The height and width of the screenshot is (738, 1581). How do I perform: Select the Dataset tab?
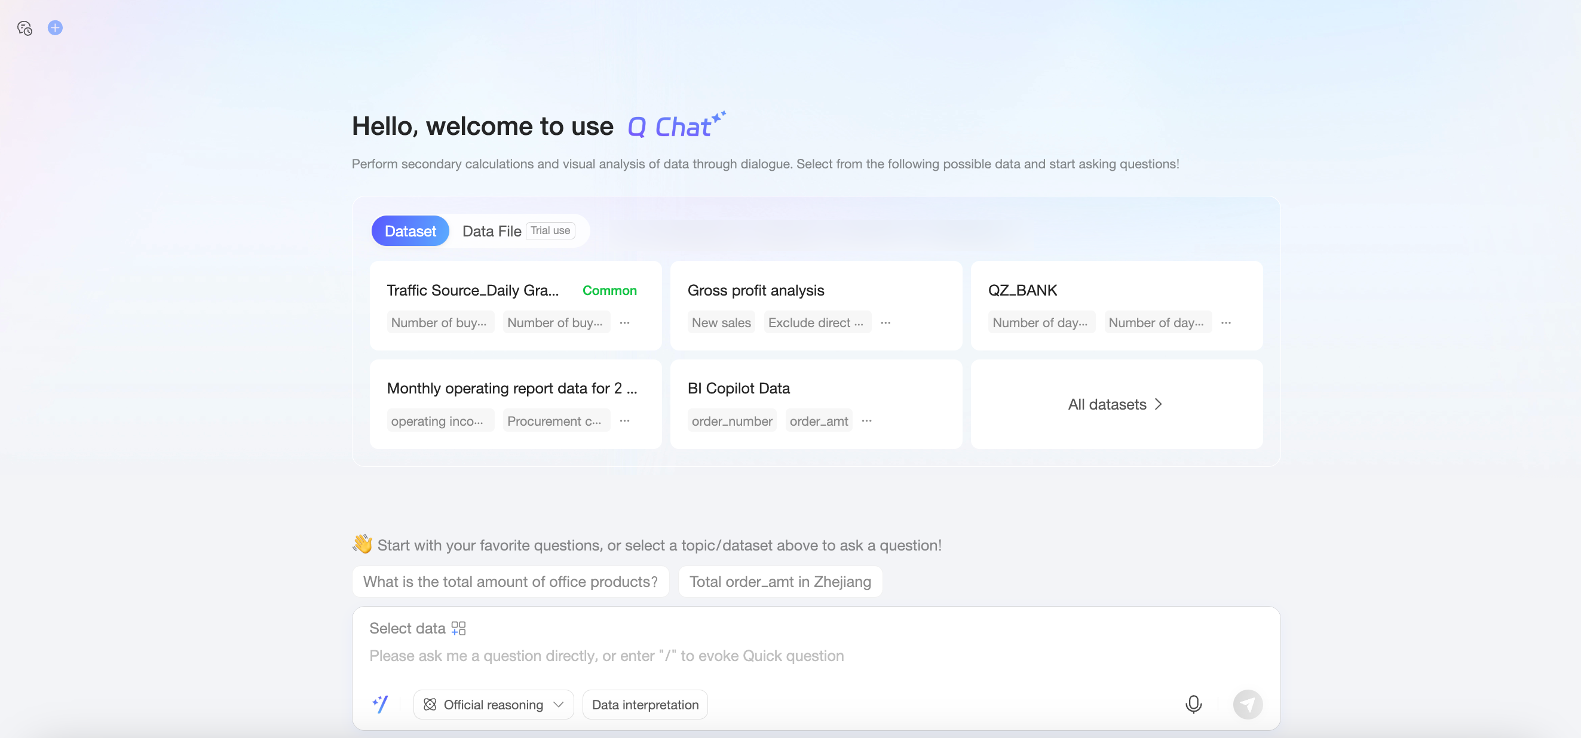click(x=410, y=231)
